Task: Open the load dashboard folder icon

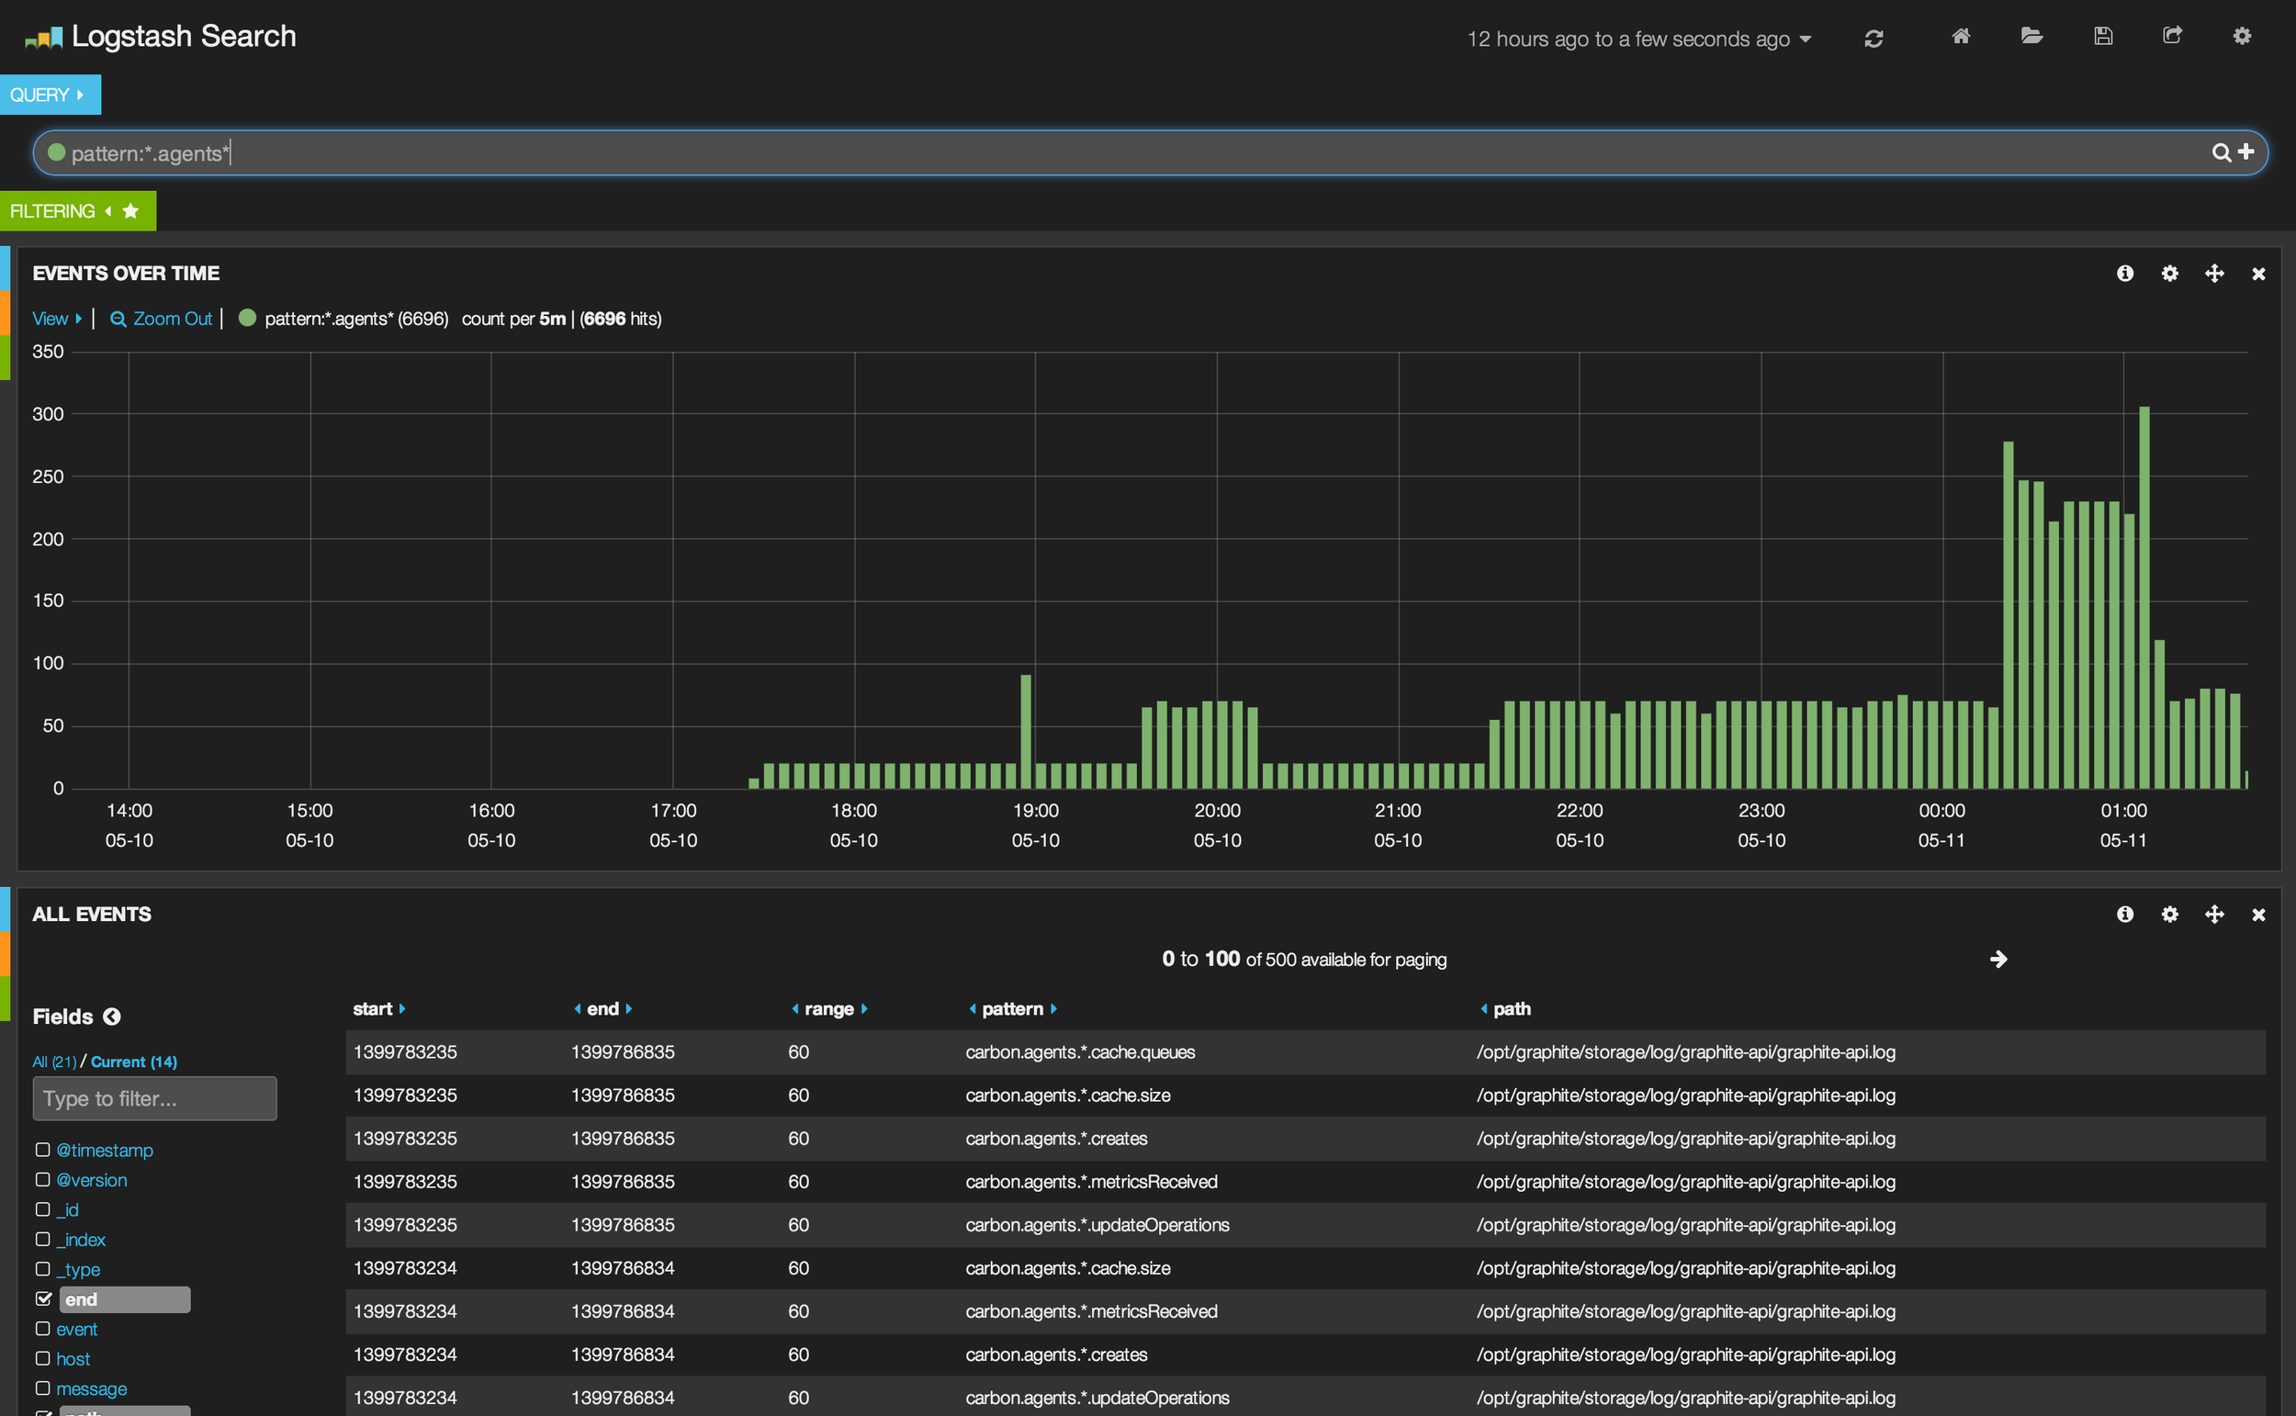Action: pyautogui.click(x=2031, y=37)
